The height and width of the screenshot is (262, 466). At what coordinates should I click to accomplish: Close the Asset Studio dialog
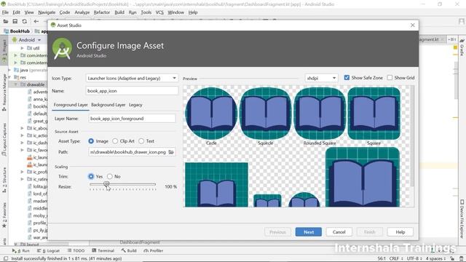pos(413,25)
